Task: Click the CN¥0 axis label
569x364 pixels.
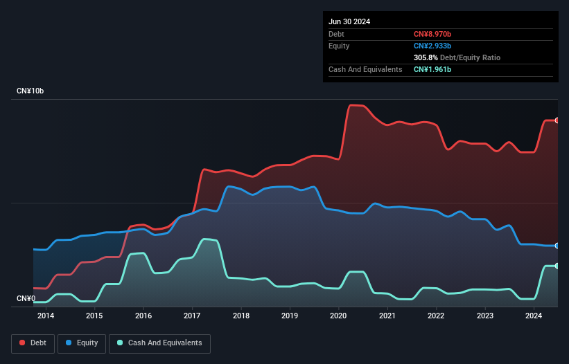Action: [26, 298]
